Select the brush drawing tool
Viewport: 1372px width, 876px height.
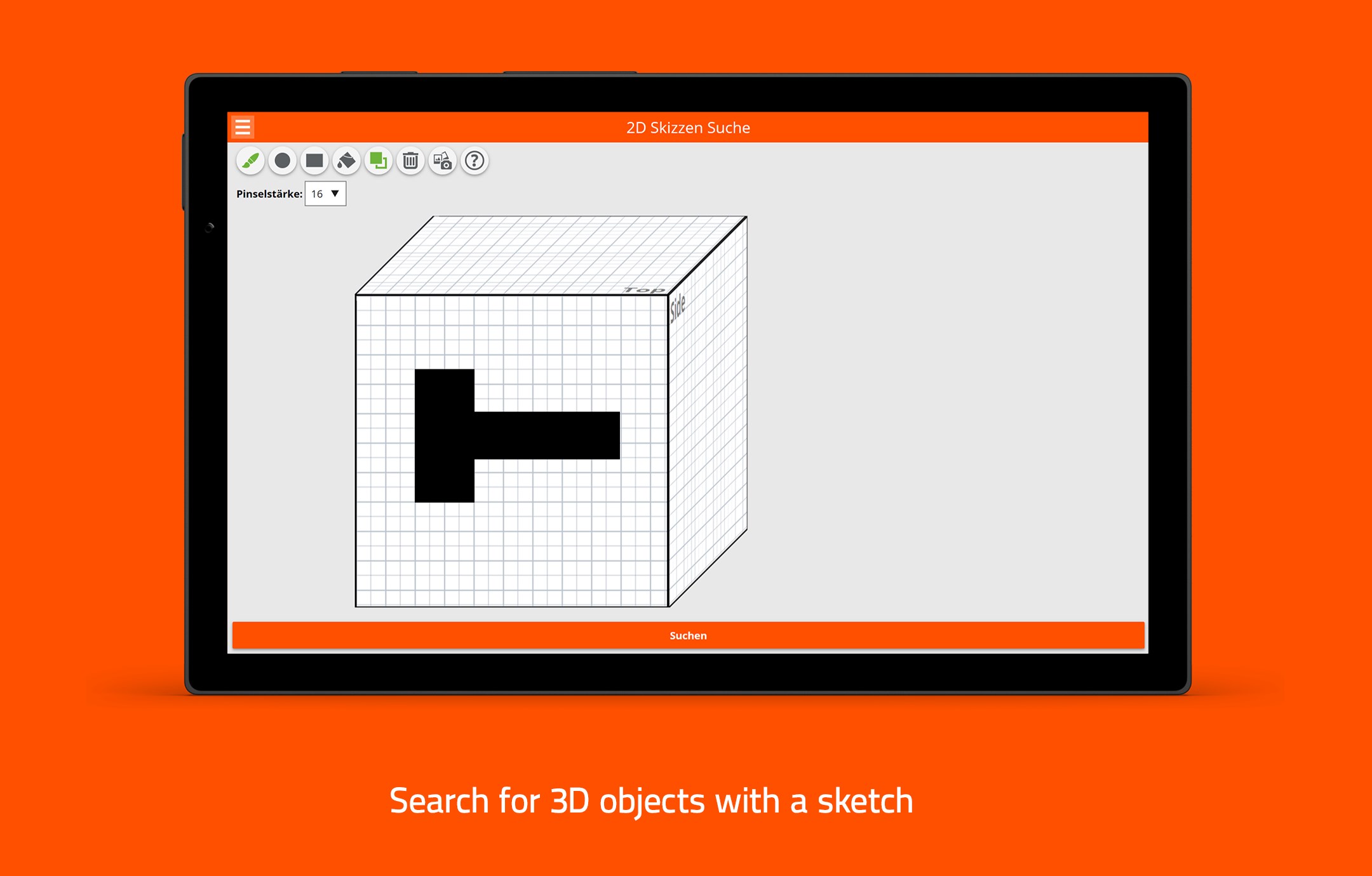point(250,161)
